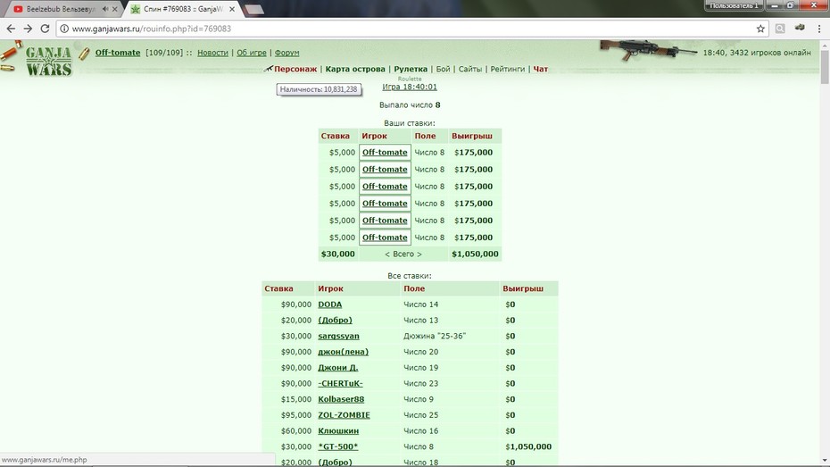Open the Новости link
The height and width of the screenshot is (467, 830).
click(212, 53)
